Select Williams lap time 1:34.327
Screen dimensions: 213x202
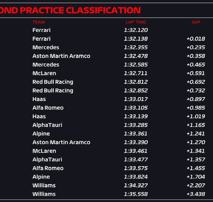click(x=136, y=186)
